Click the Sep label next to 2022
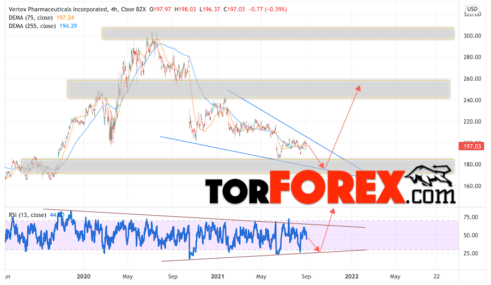This screenshot has height=285, width=491. coord(306,276)
